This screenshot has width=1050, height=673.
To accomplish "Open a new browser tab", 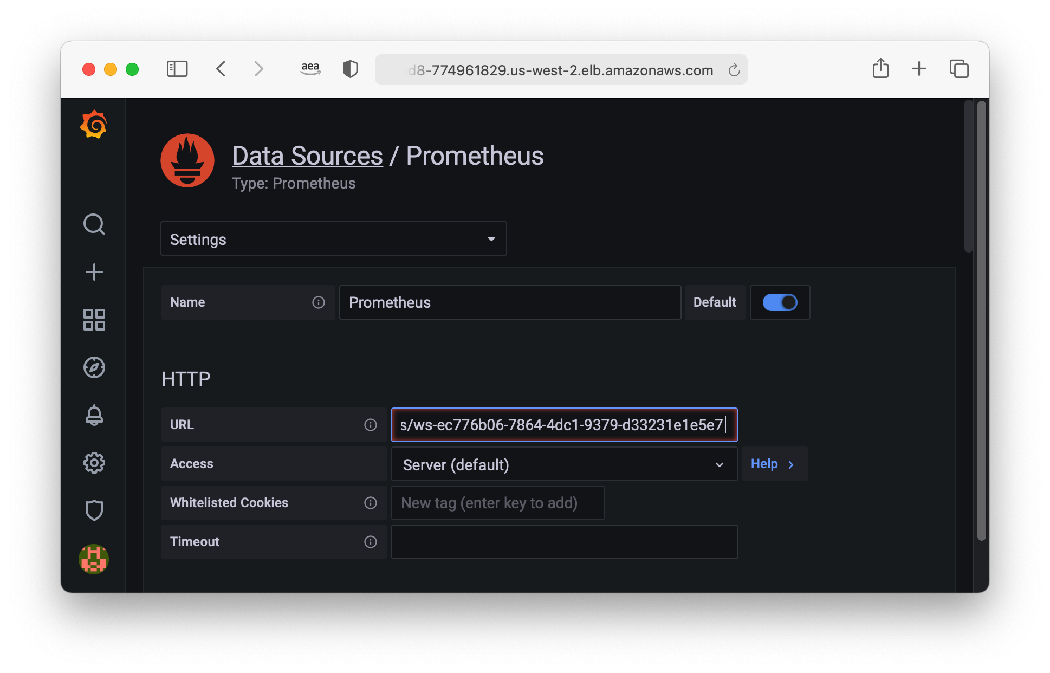I will click(x=919, y=69).
